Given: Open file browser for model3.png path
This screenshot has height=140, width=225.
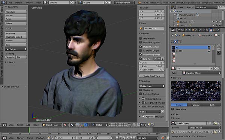Looking at the screenshot, I should [x=215, y=132].
